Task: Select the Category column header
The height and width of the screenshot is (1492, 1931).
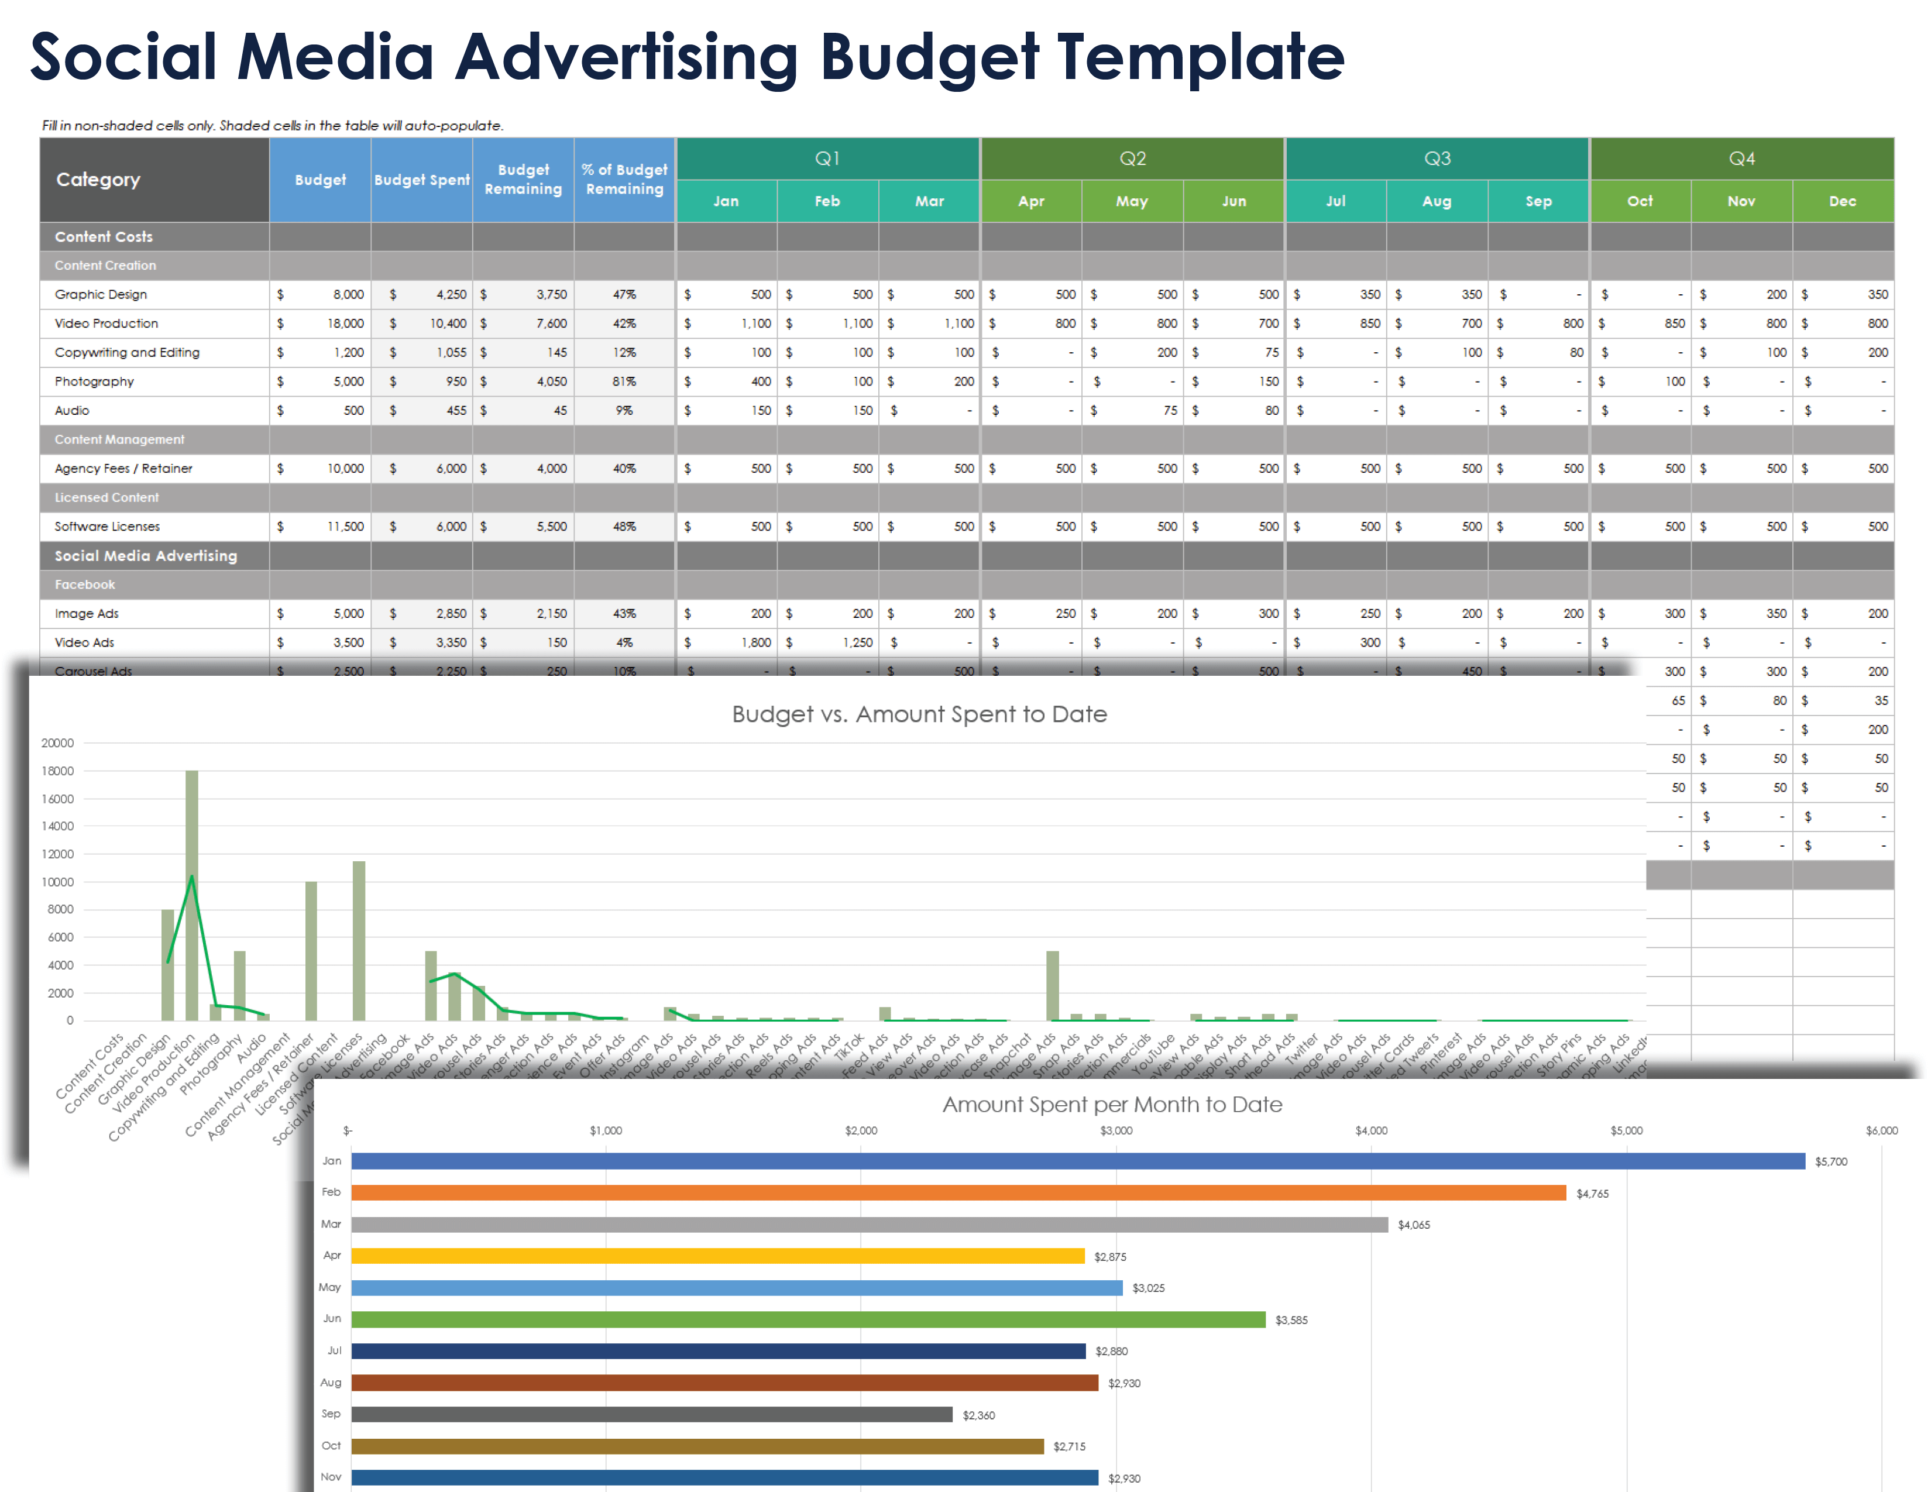Action: coord(154,180)
